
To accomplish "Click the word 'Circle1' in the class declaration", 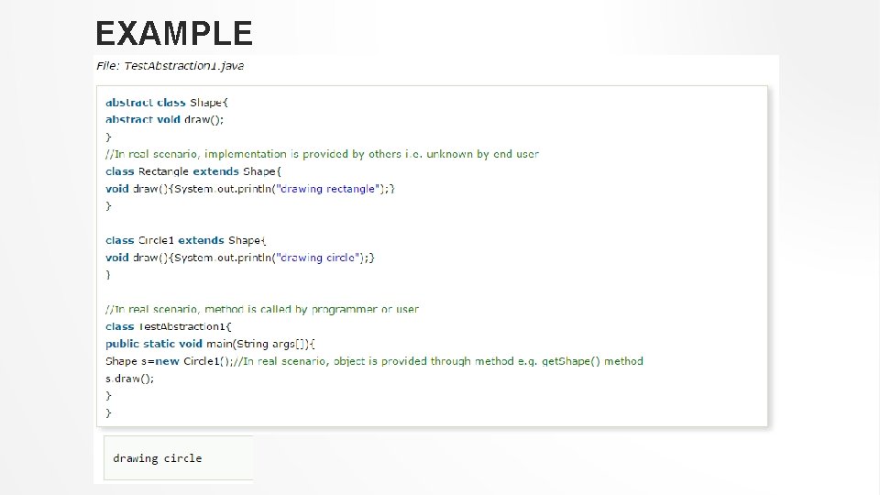I will [156, 240].
